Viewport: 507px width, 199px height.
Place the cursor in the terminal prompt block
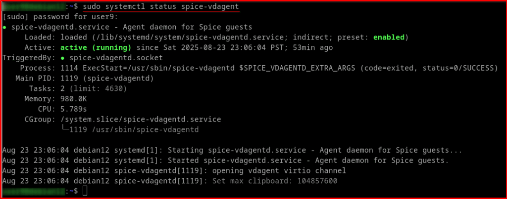[x=85, y=191]
